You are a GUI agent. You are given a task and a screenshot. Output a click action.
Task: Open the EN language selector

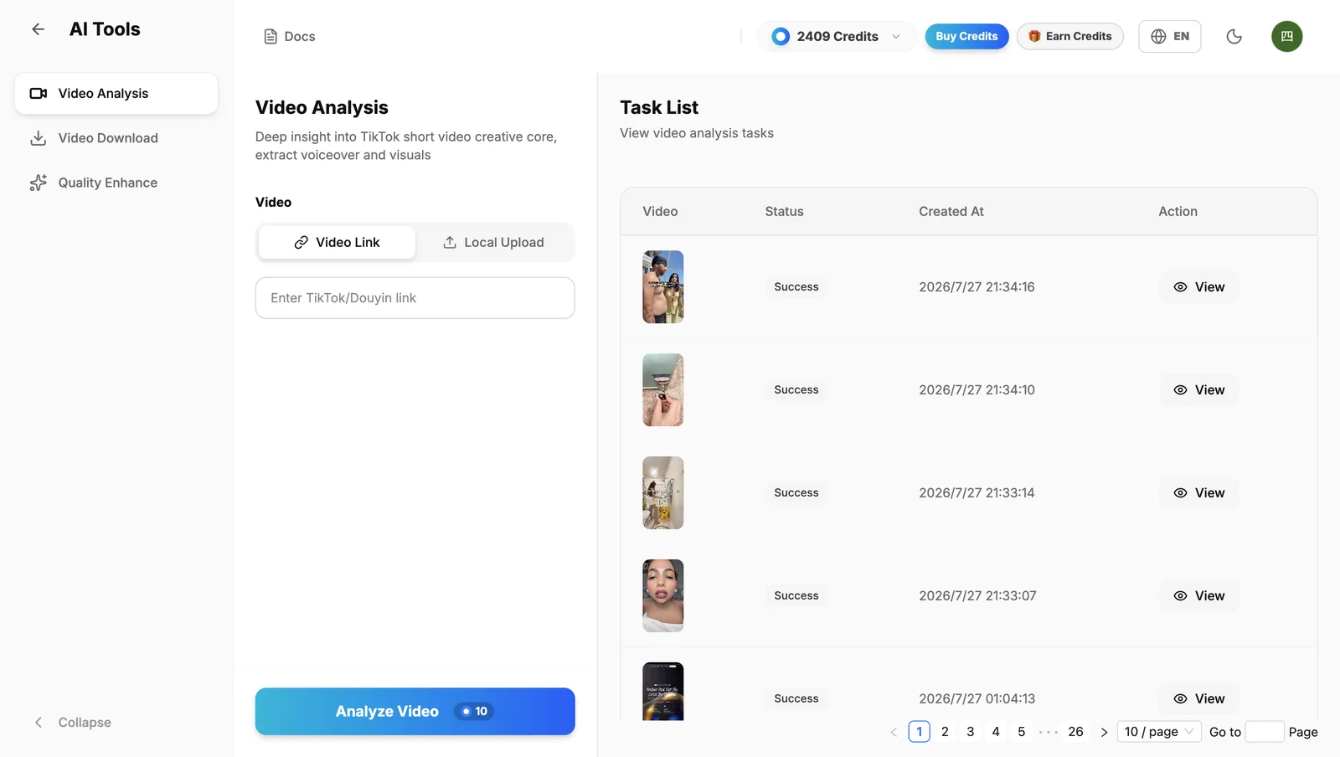(1170, 37)
